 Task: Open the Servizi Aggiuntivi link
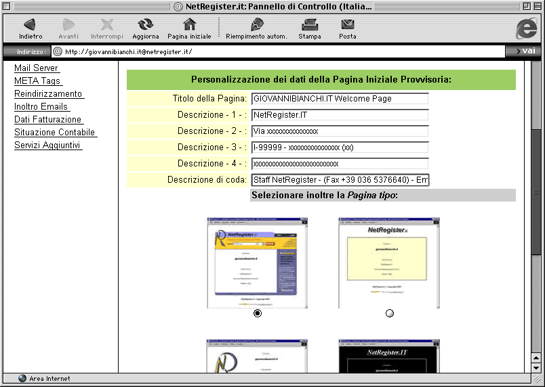[48, 145]
